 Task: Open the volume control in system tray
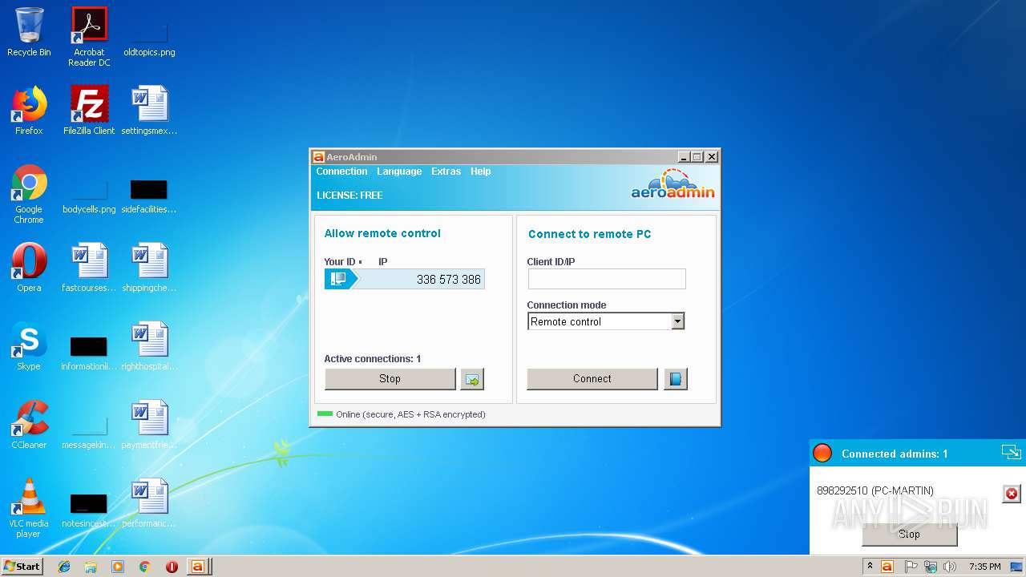click(950, 567)
